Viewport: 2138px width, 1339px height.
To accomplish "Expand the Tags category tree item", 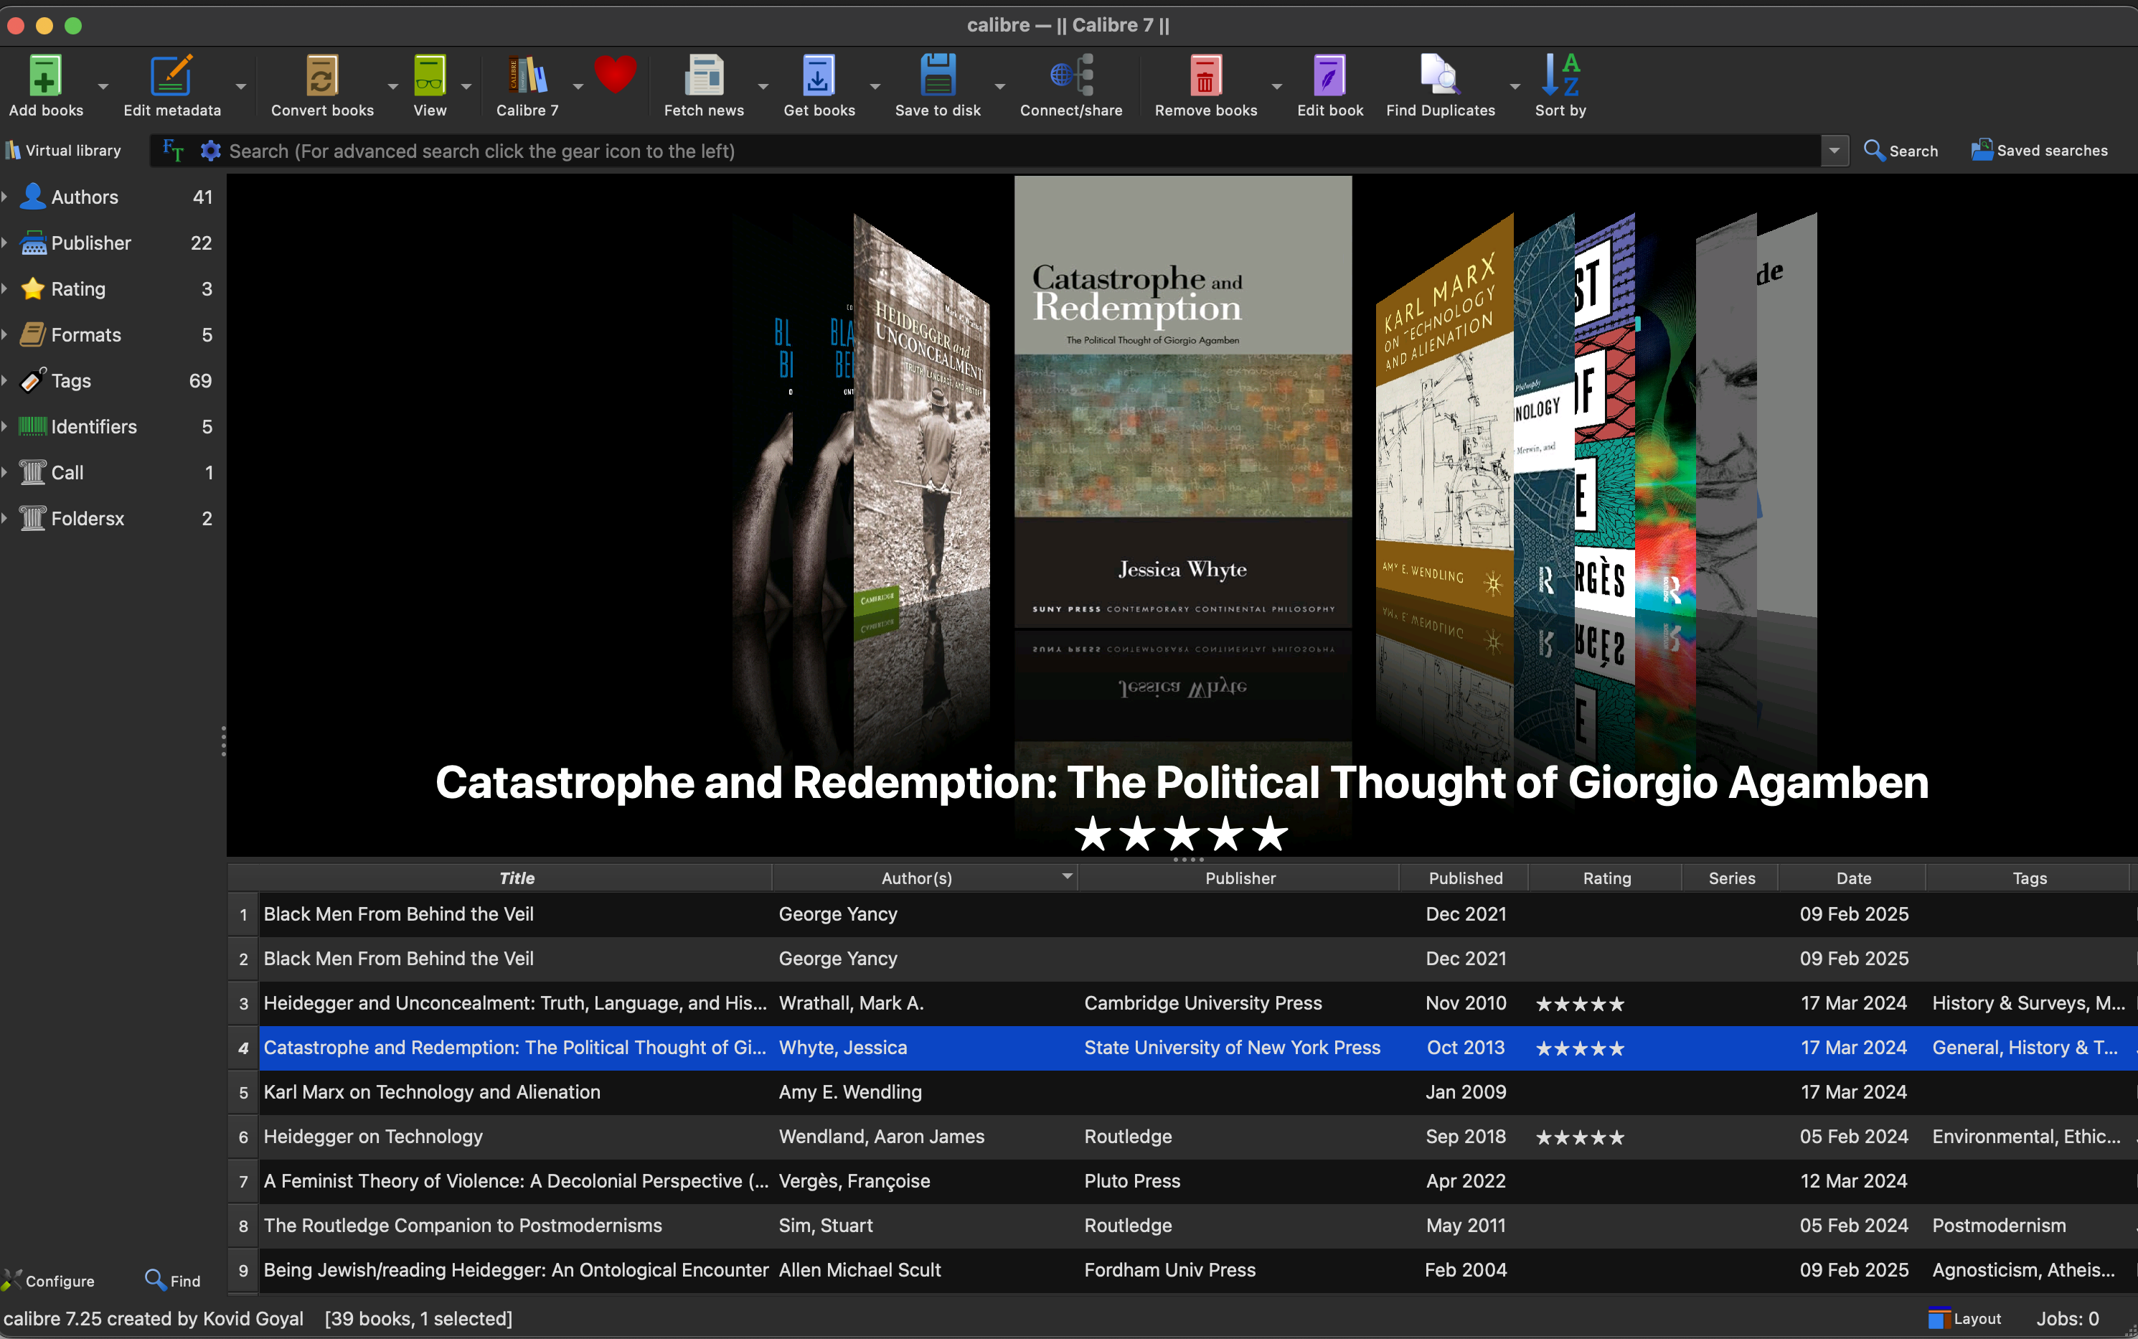I will click(5, 381).
